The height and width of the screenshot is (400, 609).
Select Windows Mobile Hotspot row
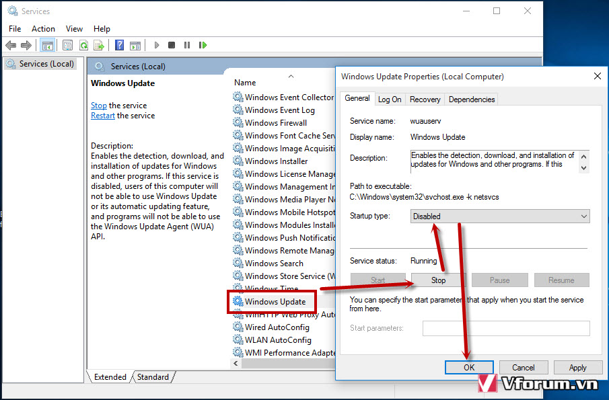coord(284,212)
